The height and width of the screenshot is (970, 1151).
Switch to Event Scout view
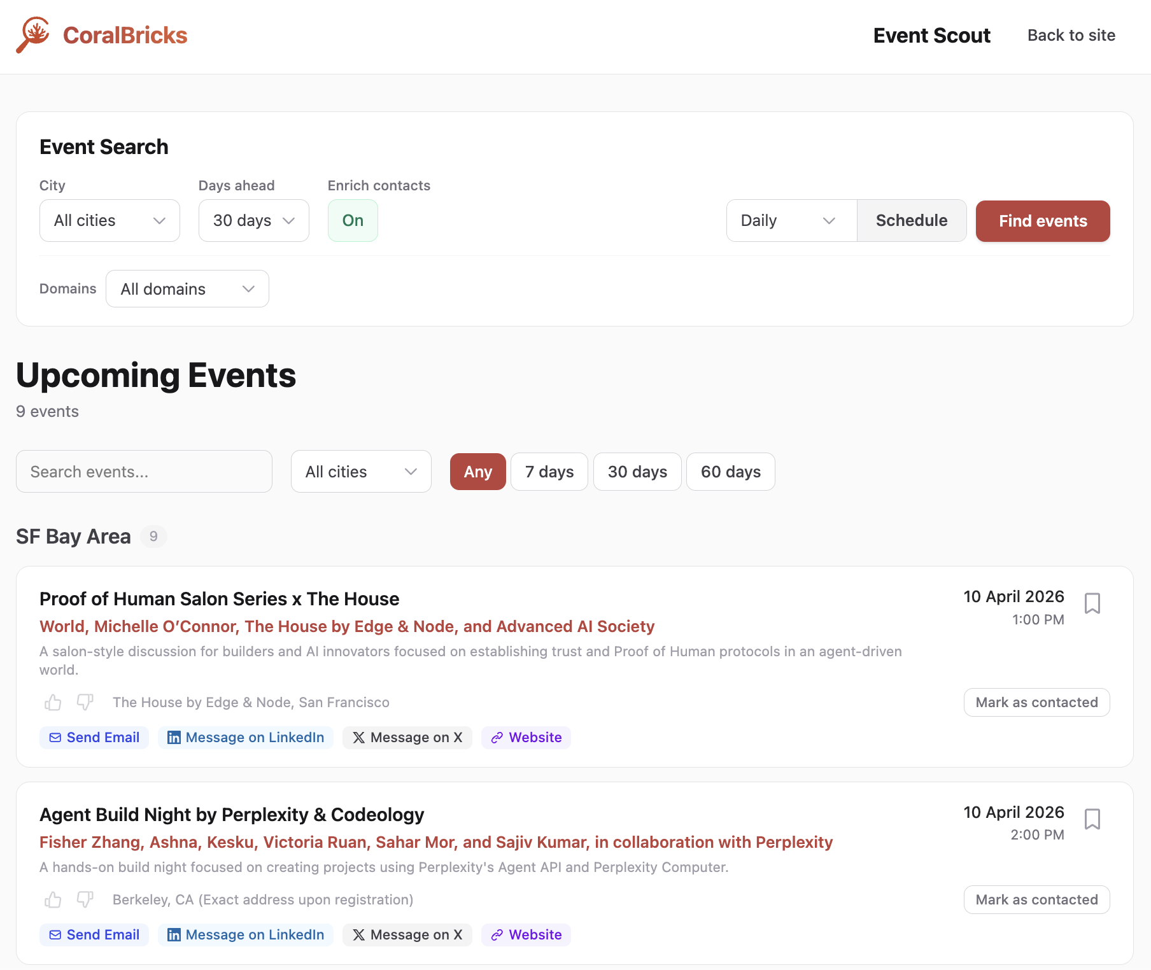[931, 36]
